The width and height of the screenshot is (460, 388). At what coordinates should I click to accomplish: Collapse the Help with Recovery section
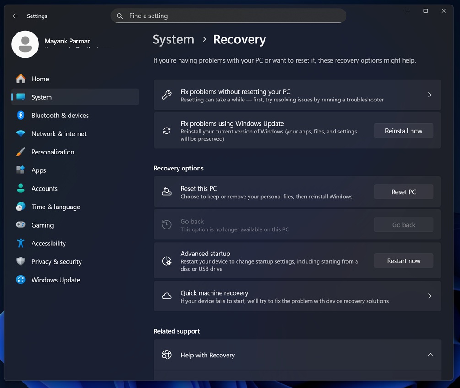coord(430,355)
